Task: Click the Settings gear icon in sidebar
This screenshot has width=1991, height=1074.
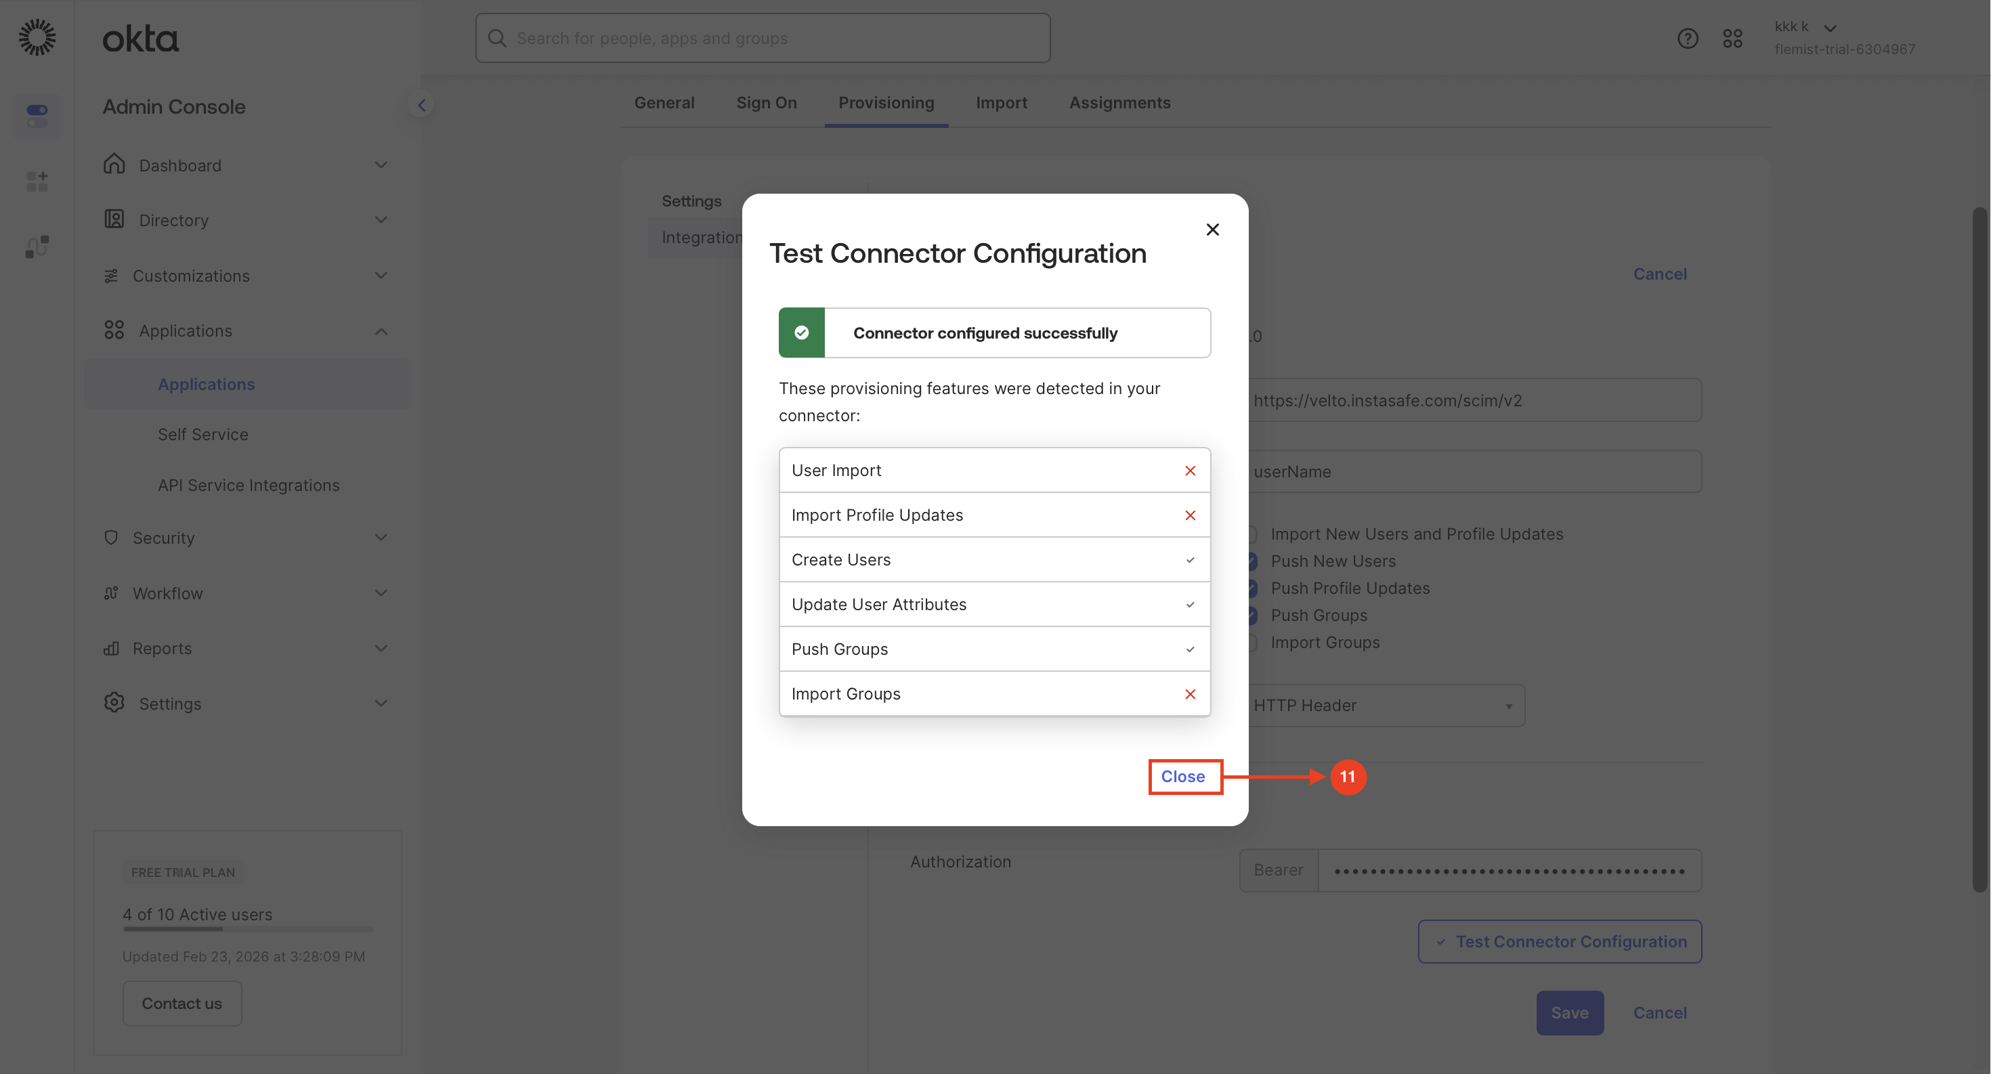Action: pos(114,702)
